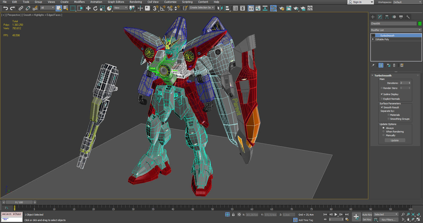Open the Scripting menu

coord(187,2)
